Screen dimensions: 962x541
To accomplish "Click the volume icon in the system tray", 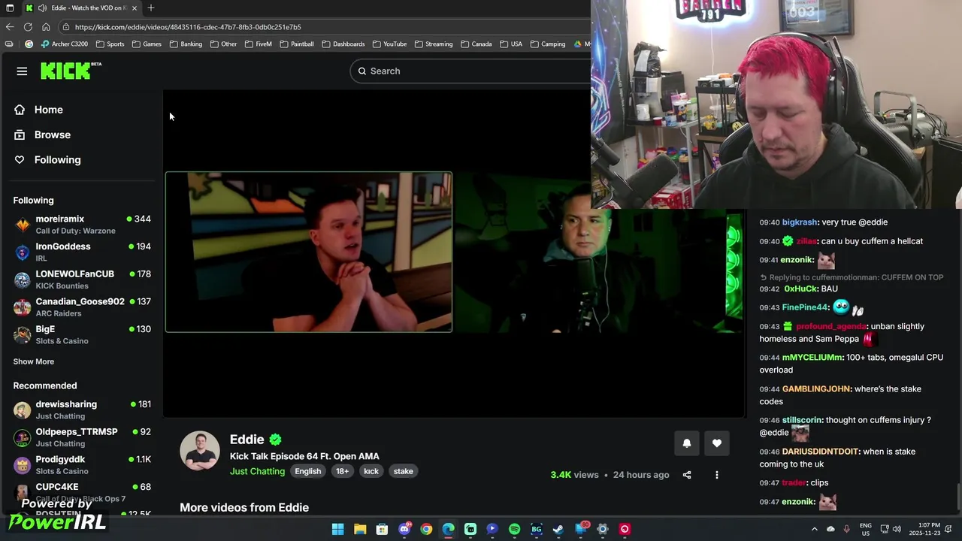I will click(896, 529).
